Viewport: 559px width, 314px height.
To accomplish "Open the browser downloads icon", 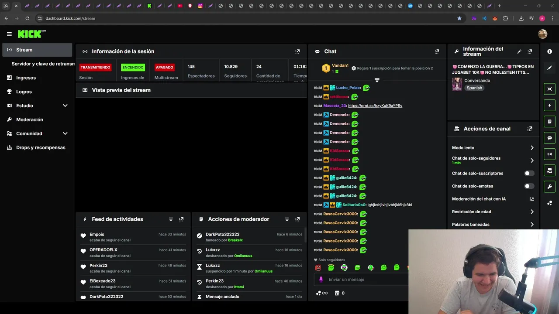I will (x=521, y=18).
